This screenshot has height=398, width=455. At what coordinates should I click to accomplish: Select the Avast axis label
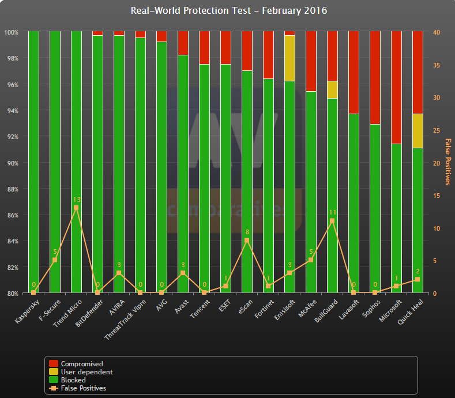[x=182, y=306]
